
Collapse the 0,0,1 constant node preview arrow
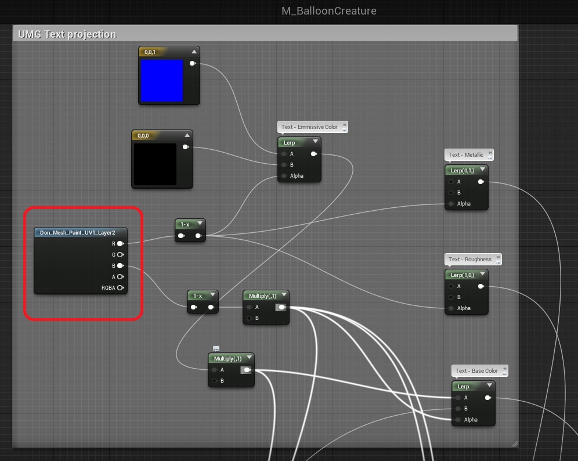[194, 52]
